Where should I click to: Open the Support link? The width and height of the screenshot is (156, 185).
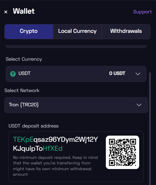coord(142,12)
